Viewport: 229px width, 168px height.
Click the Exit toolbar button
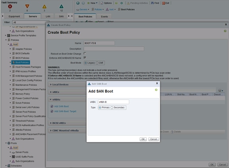point(166,3)
